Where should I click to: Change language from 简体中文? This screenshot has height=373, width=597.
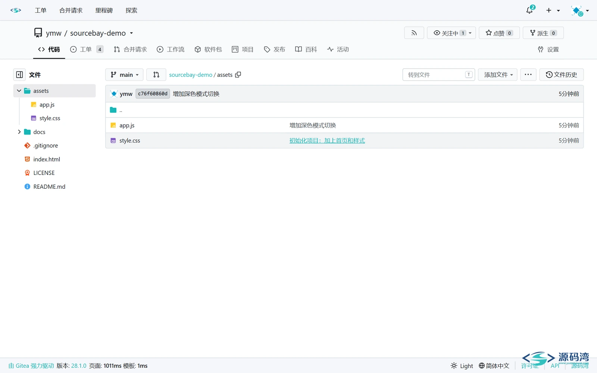pos(494,366)
